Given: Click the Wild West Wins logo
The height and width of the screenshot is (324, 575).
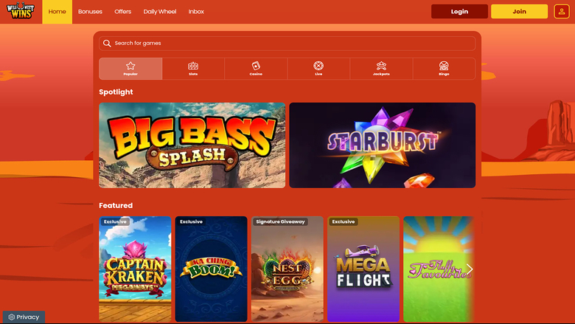Looking at the screenshot, I should [19, 12].
